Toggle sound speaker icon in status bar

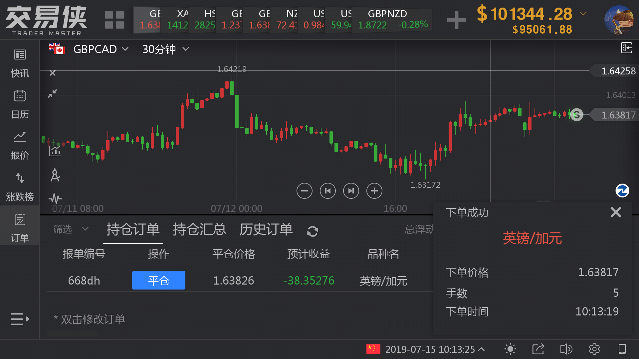point(566,349)
